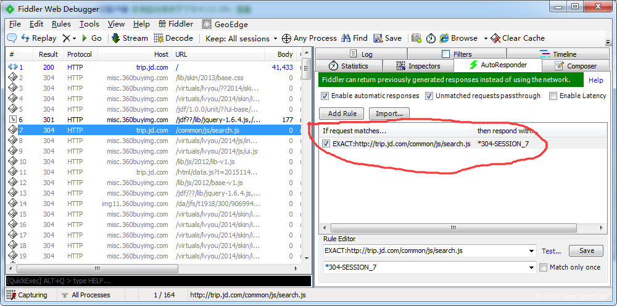Switch to the Timeline tab

[x=558, y=54]
